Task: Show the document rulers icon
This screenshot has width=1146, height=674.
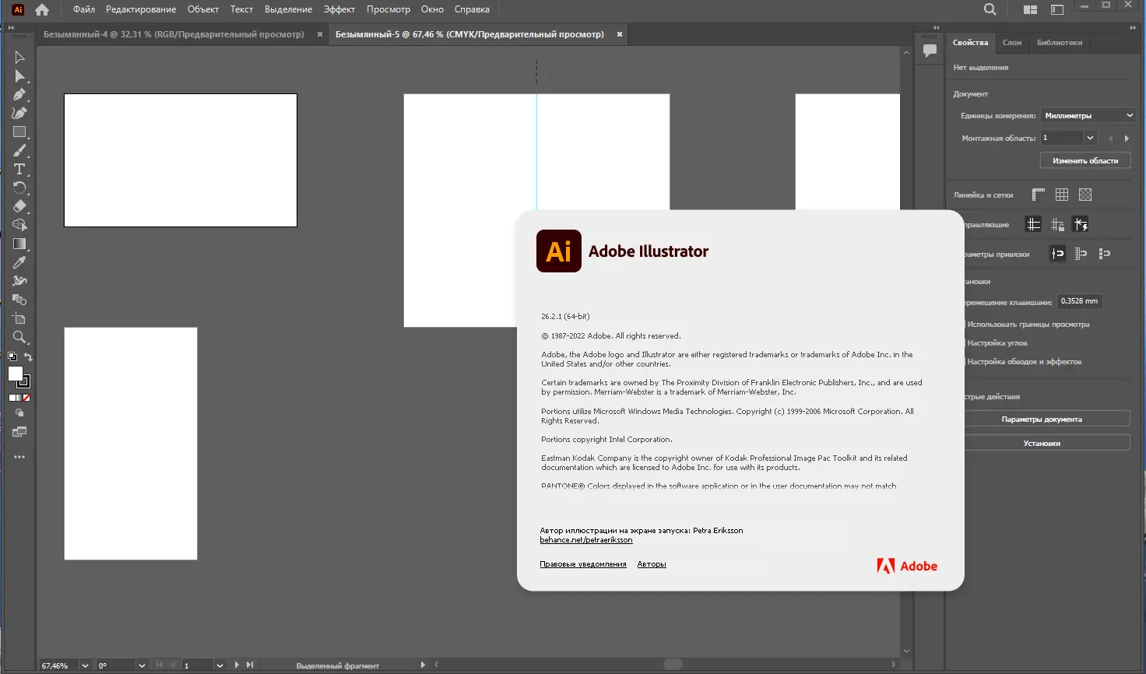Action: pos(1038,195)
